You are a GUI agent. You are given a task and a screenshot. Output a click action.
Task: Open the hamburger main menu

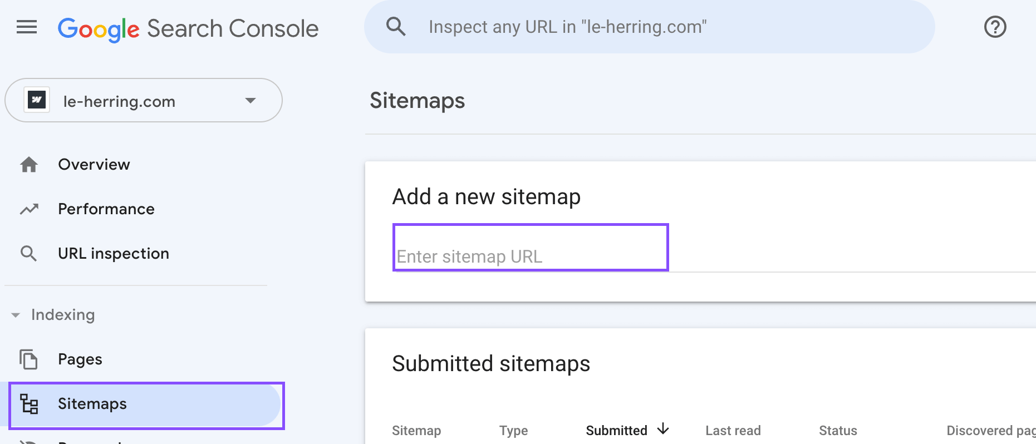27,27
